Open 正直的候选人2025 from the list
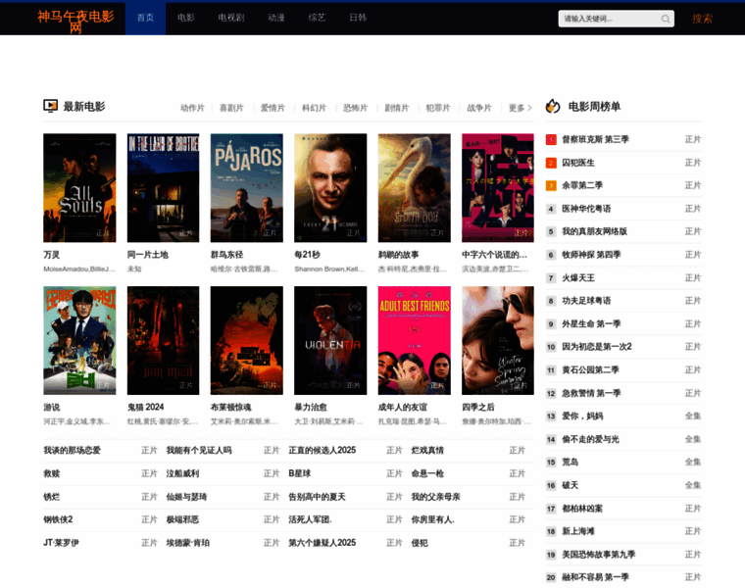Viewport: 745px width, 588px height. click(x=322, y=450)
